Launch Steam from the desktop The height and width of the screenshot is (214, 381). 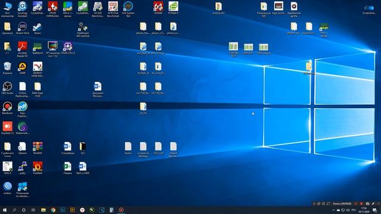[x=38, y=28]
